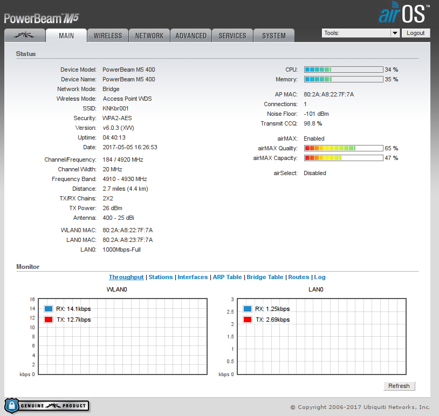The width and height of the screenshot is (439, 416).
Task: Open the Bridge Table link
Action: tap(265, 277)
